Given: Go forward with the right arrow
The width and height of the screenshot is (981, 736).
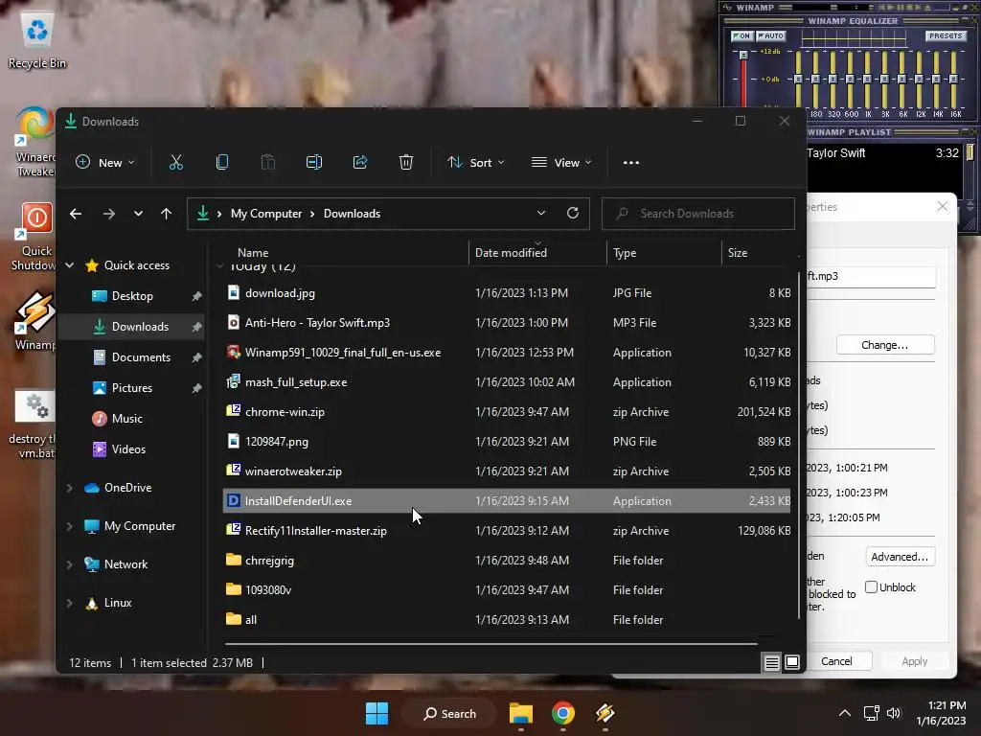Looking at the screenshot, I should click(109, 214).
